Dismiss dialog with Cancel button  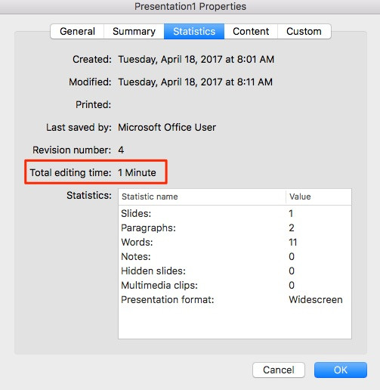[x=279, y=370]
